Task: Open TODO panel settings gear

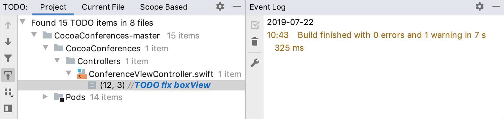Action: [x=220, y=6]
